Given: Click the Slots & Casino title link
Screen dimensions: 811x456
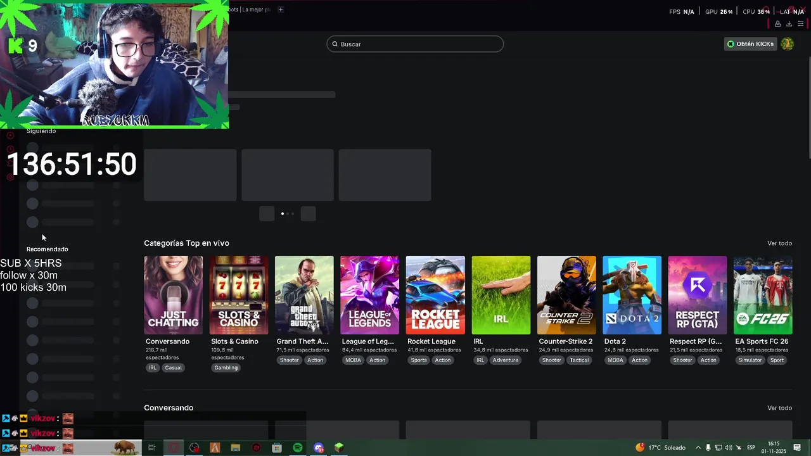Looking at the screenshot, I should 234,341.
